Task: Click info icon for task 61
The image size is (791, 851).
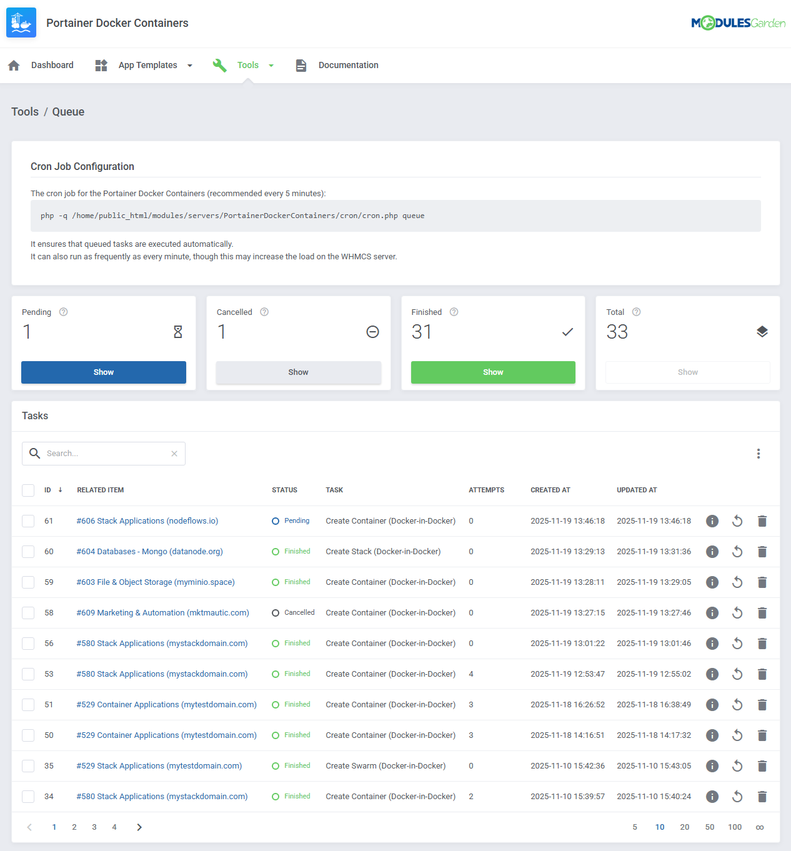Action: click(x=712, y=521)
